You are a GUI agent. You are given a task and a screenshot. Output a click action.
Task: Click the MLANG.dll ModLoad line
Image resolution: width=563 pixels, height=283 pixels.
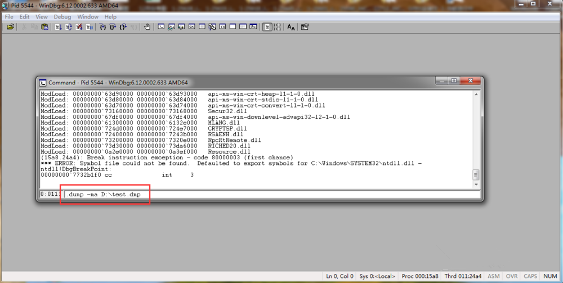tap(140, 123)
